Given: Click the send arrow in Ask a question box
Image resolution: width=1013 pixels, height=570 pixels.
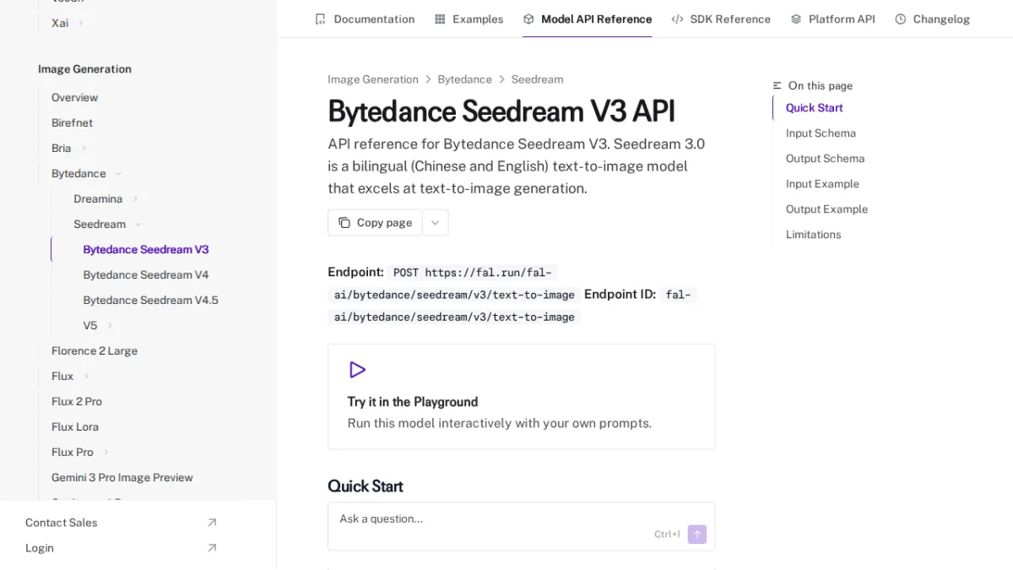Looking at the screenshot, I should [696, 535].
